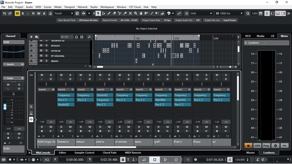Toggle the global Solo S state button
The height and width of the screenshot is (164, 292).
click(23, 13)
